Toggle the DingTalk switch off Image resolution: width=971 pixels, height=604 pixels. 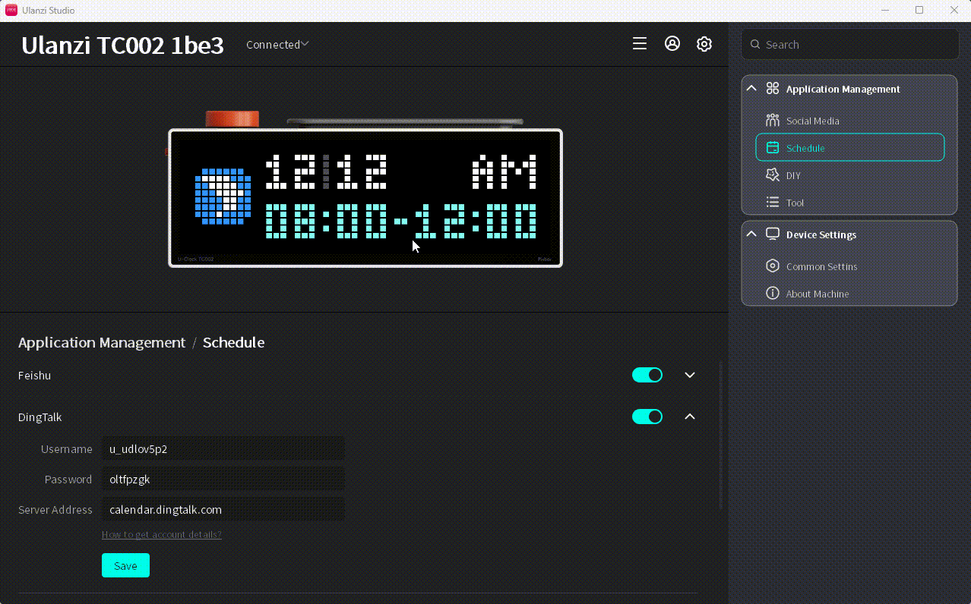click(x=647, y=417)
